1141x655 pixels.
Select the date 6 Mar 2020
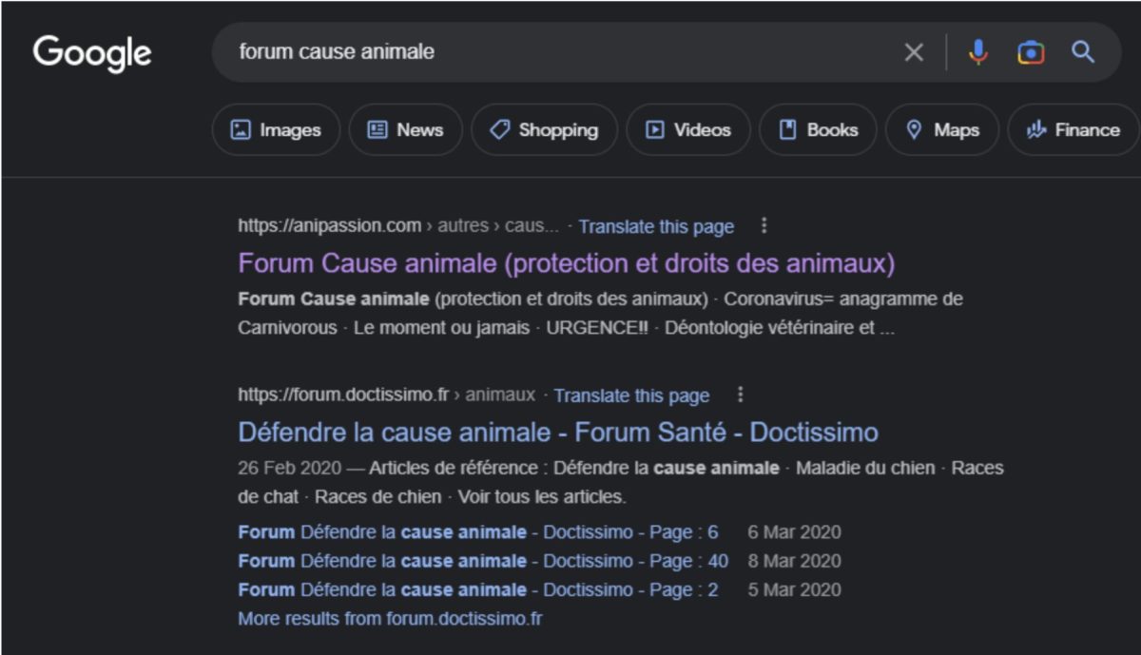[794, 532]
